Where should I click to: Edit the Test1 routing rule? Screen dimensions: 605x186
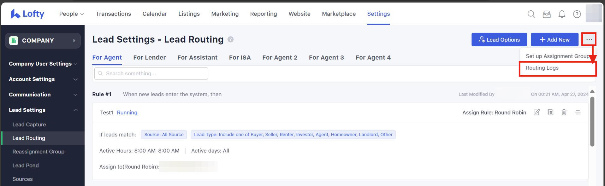[537, 112]
